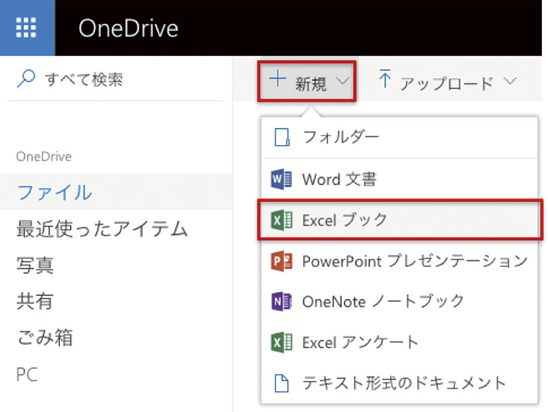Expand the 新規 dropdown chevron
The height and width of the screenshot is (412, 548).
(x=342, y=81)
